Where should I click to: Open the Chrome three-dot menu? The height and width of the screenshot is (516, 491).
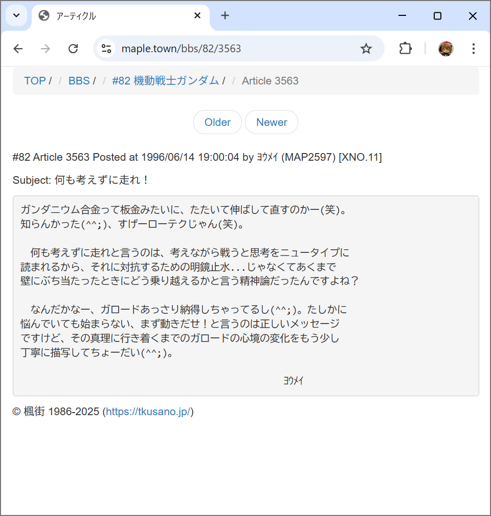(x=474, y=49)
